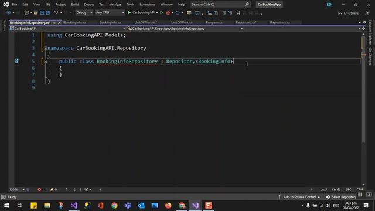
Task: Open Google Chrome from taskbar
Action: (114, 206)
